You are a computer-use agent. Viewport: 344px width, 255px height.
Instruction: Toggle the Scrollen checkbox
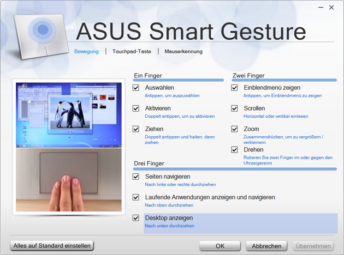click(x=235, y=108)
